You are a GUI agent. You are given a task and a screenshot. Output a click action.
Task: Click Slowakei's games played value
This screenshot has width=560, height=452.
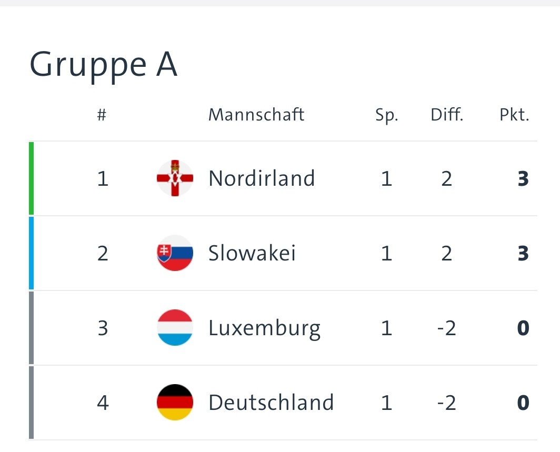point(387,254)
